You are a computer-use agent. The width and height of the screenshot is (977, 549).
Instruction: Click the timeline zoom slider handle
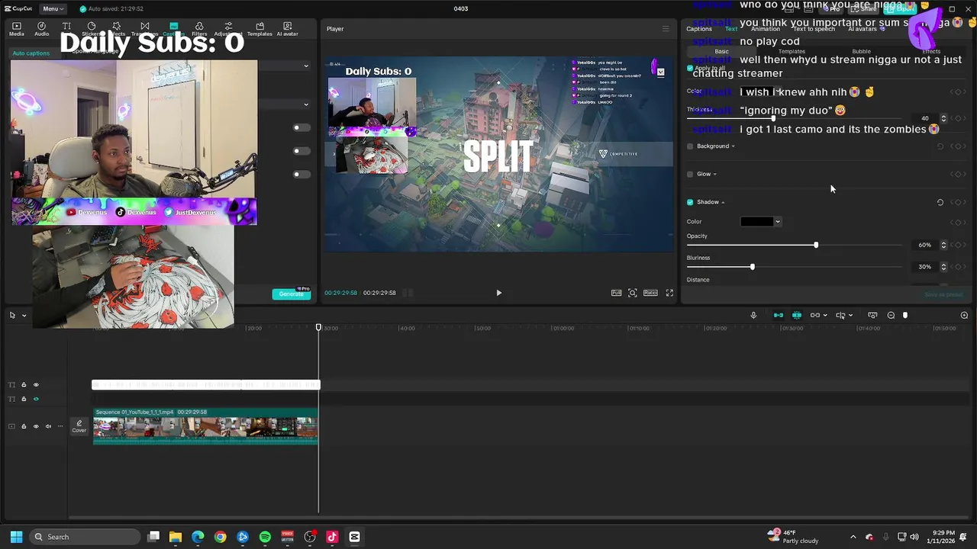tap(905, 315)
